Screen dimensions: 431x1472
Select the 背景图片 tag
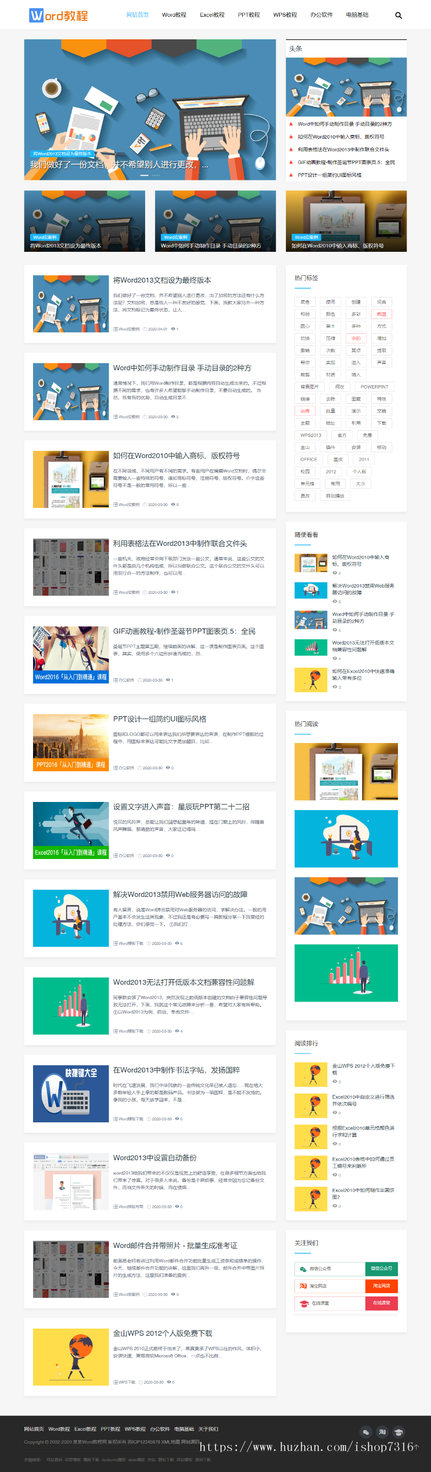(309, 387)
